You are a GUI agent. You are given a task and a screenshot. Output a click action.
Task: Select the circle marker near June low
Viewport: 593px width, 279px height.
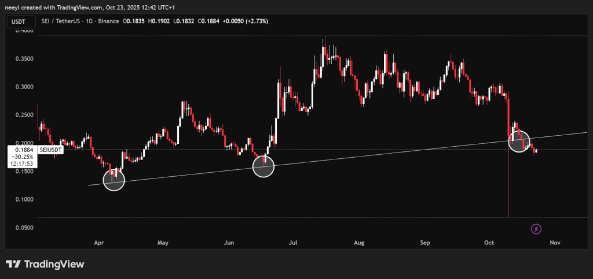coord(263,166)
